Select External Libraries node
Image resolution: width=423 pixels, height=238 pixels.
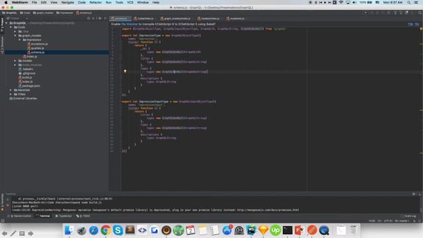tap(23, 99)
